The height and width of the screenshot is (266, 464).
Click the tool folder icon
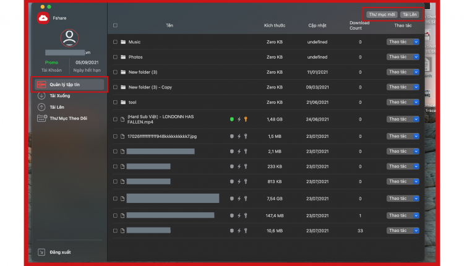point(123,102)
